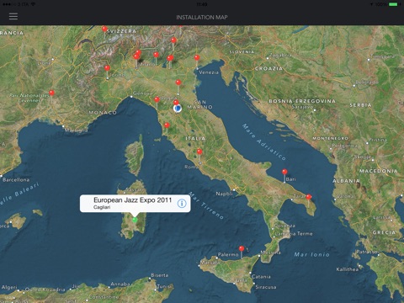Select the red pin by Parc National des Cévennes

[51, 93]
